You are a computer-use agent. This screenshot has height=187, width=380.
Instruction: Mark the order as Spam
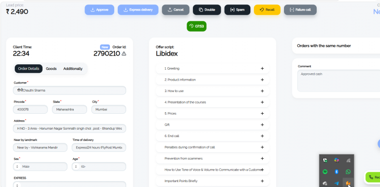237,10
